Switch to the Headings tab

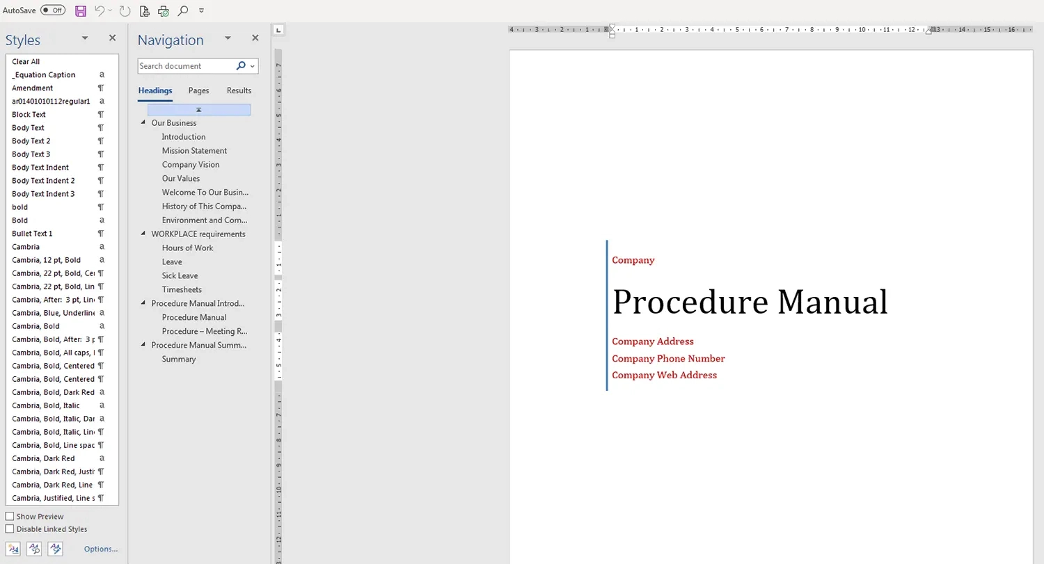point(155,90)
